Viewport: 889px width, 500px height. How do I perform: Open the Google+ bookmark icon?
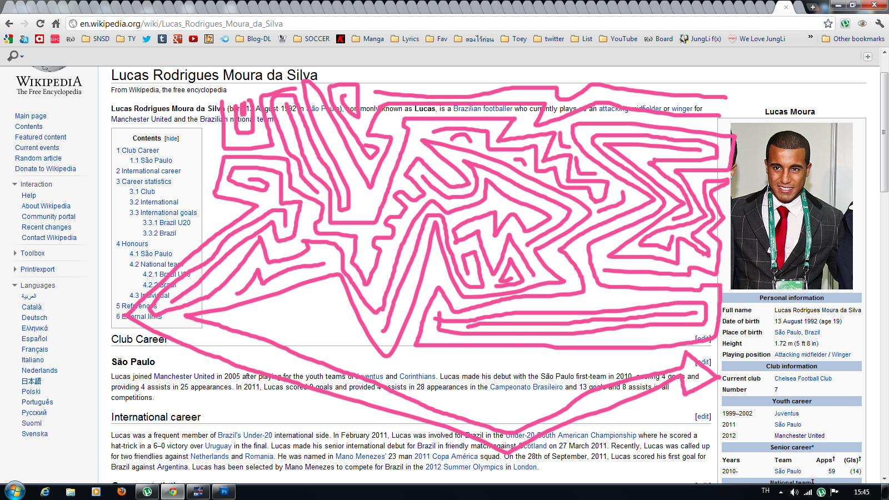[178, 39]
